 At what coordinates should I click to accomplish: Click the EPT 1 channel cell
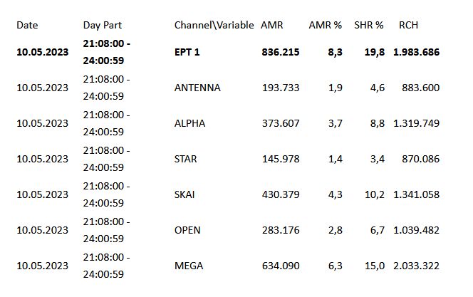(x=187, y=52)
